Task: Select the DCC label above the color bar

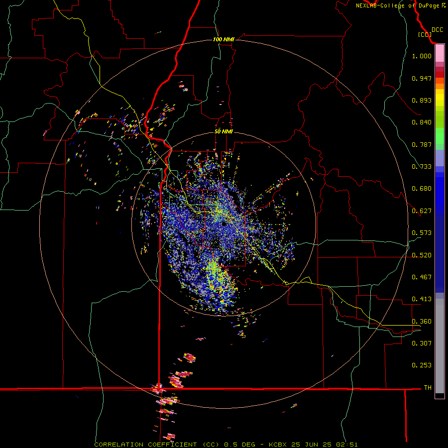Action: (437, 30)
